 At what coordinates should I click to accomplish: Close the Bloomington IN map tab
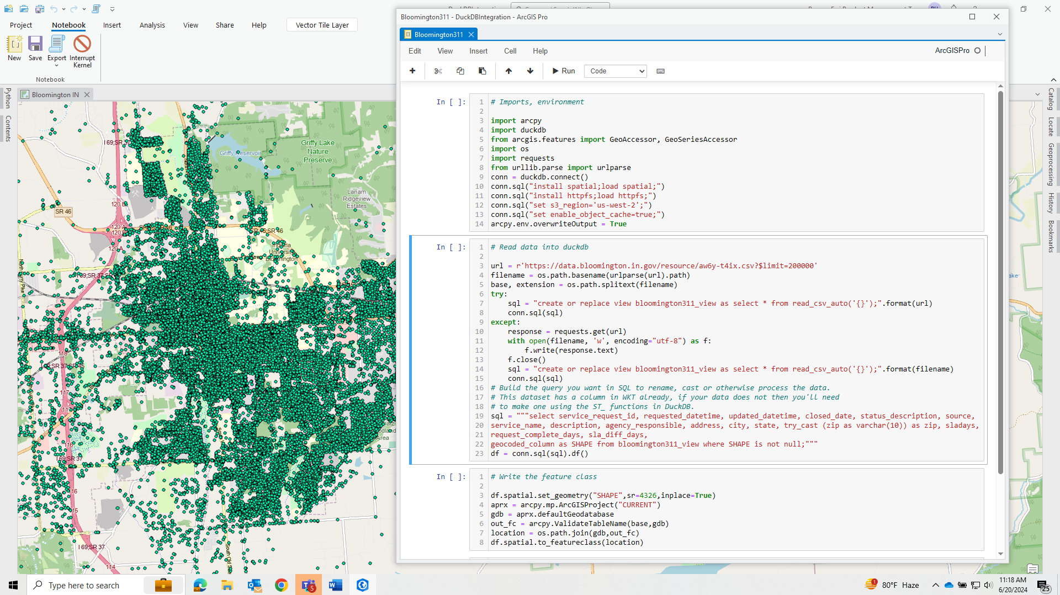click(x=87, y=94)
